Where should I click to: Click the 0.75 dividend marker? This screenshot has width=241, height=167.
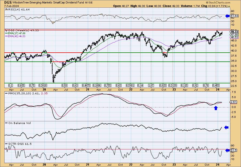(32, 86)
